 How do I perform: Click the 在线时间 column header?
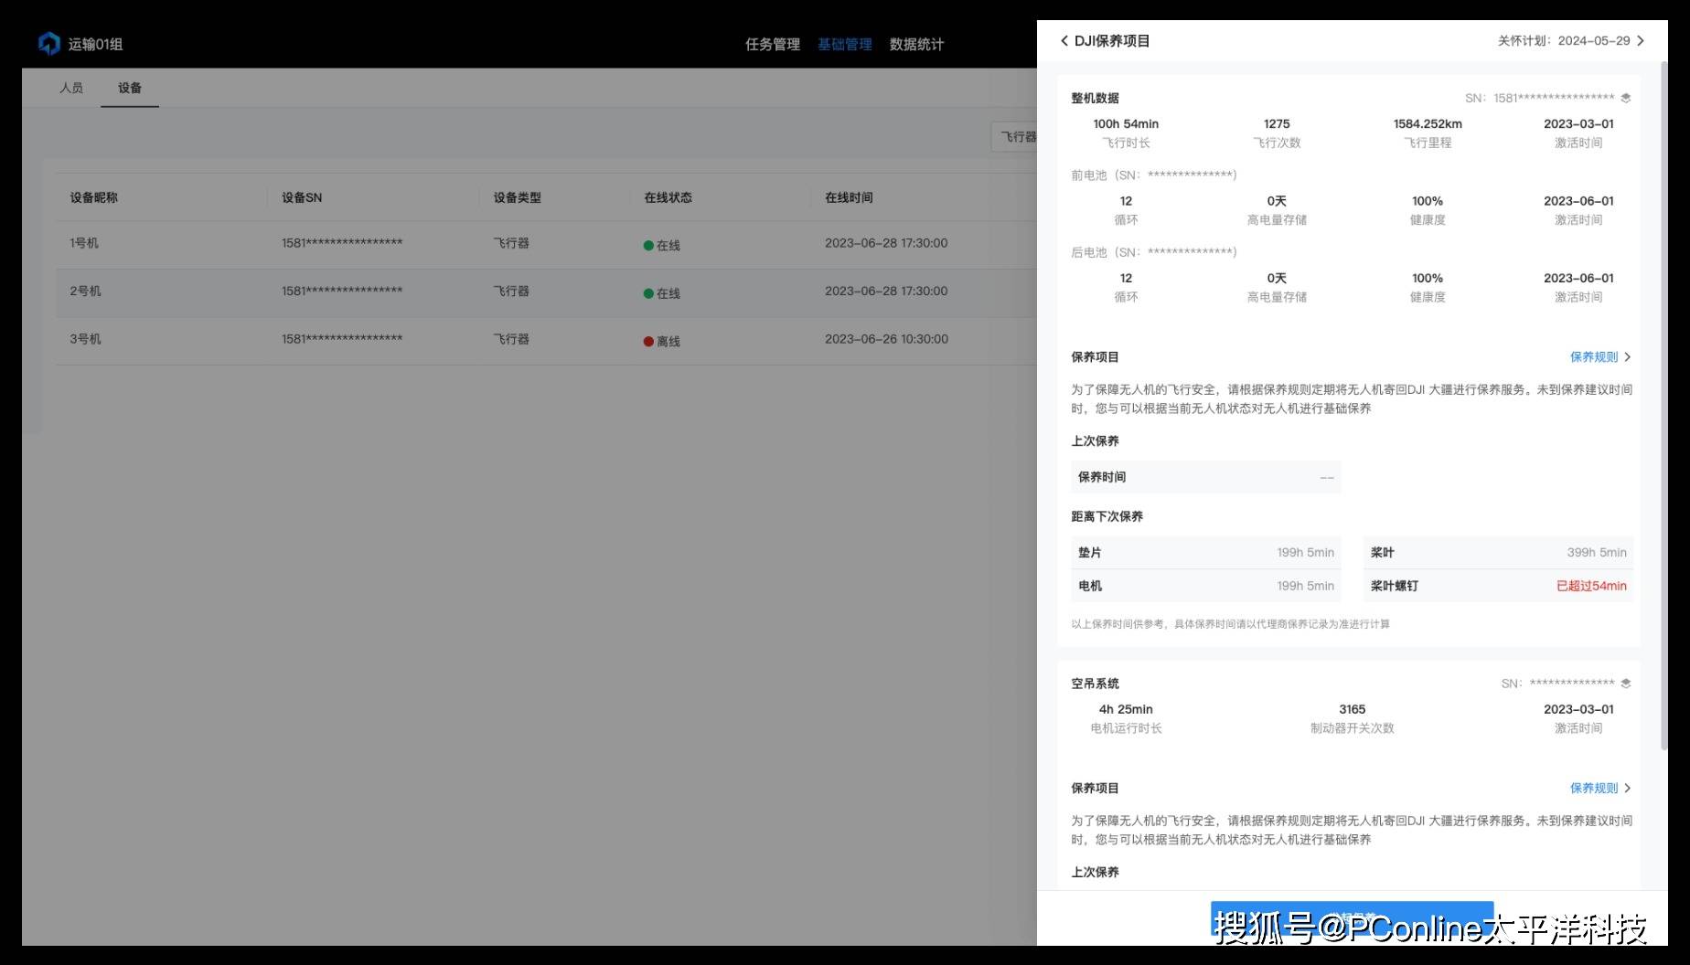[x=849, y=197]
